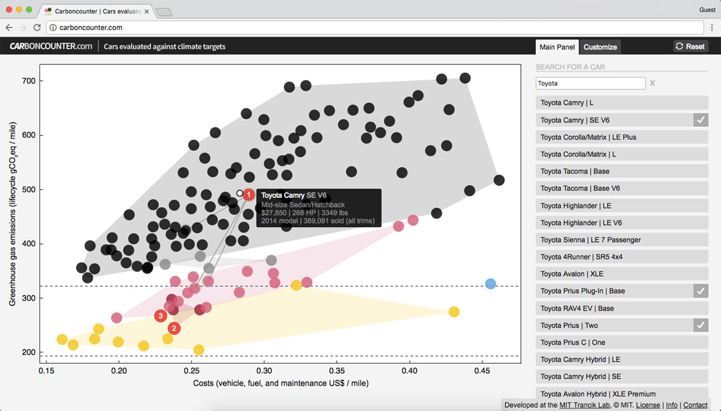Click the carboncounter.com address bar
The width and height of the screenshot is (721, 411).
(x=375, y=27)
